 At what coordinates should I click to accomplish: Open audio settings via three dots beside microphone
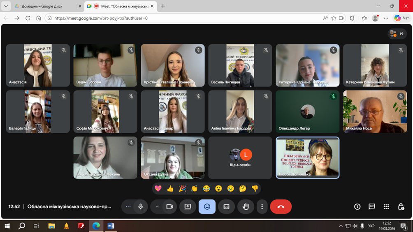(128, 206)
